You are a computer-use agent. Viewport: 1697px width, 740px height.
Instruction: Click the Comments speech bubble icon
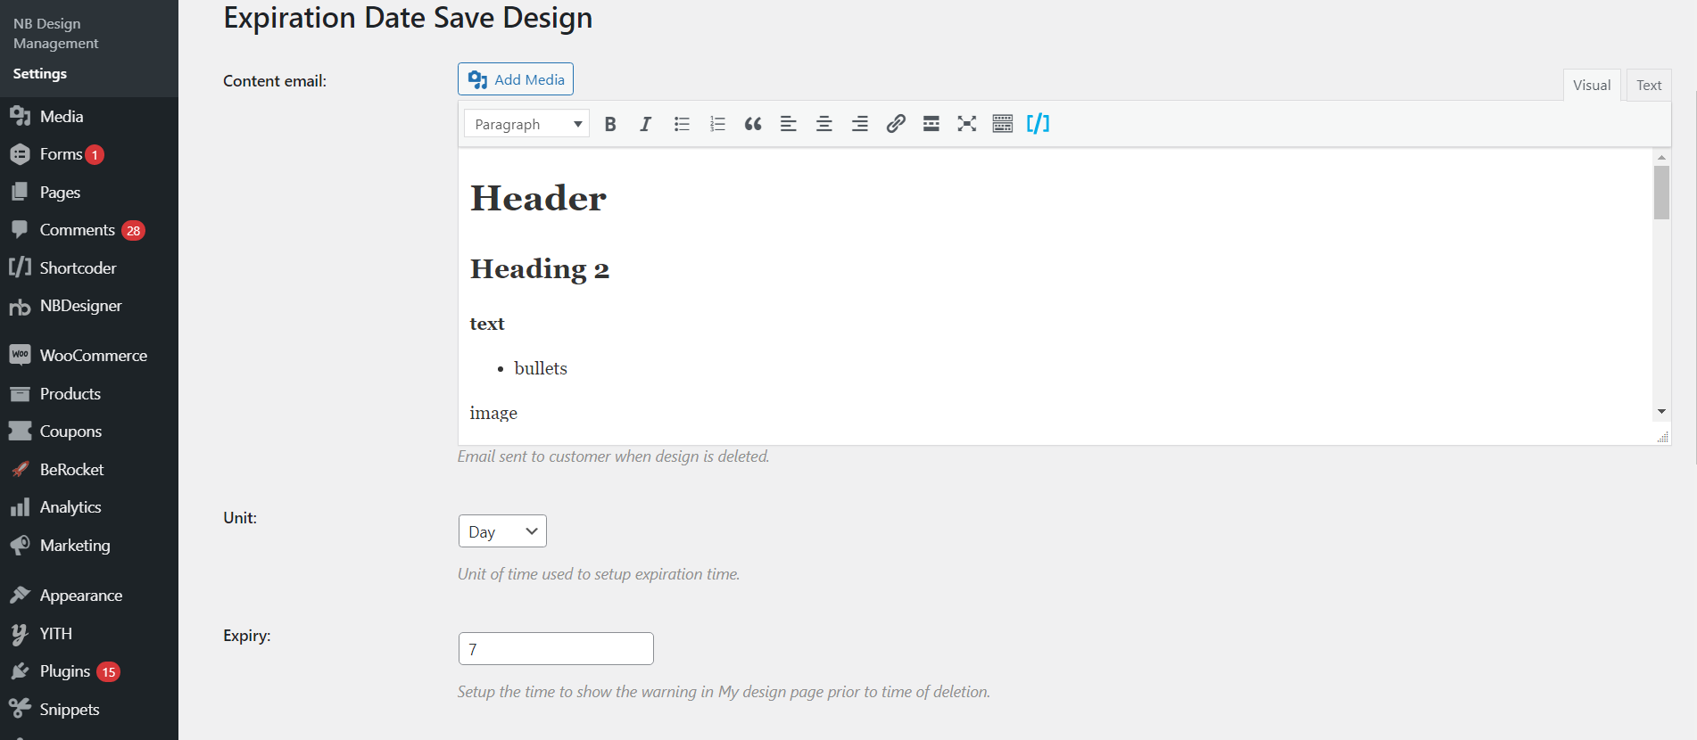click(20, 230)
